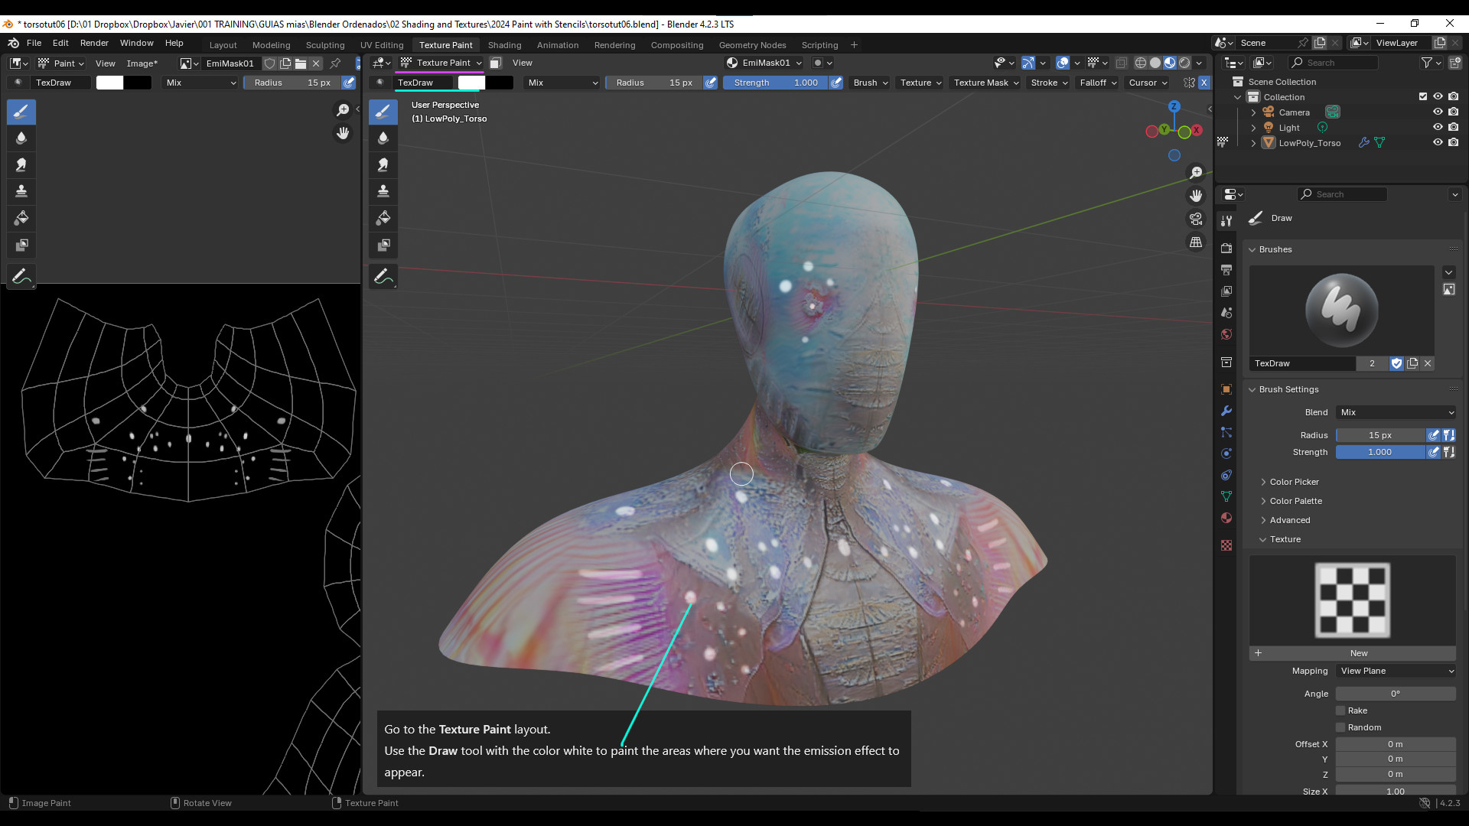The height and width of the screenshot is (826, 1469).
Task: Open the Cursor popover button
Action: tap(1148, 83)
